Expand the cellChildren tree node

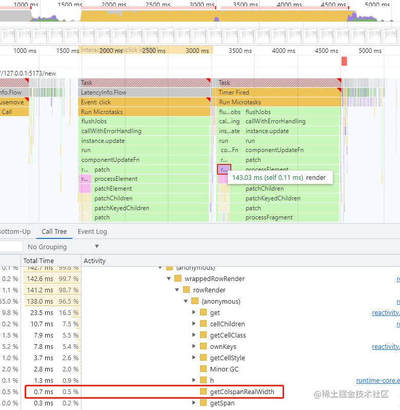pyautogui.click(x=194, y=324)
